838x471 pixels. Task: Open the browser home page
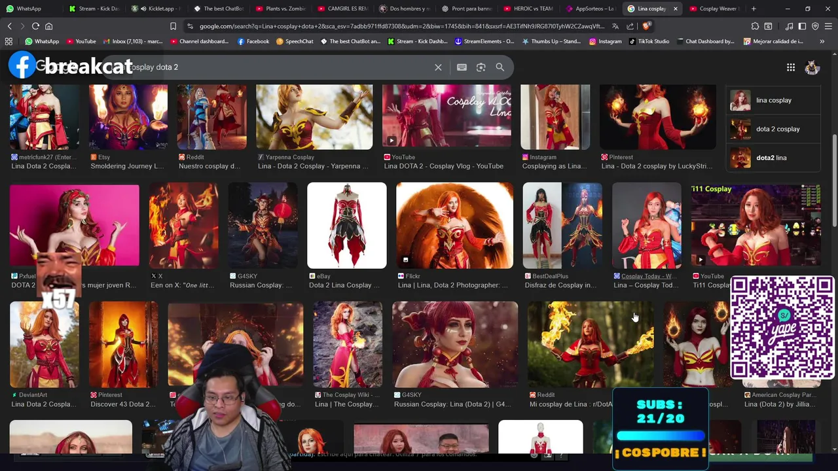[x=48, y=26]
